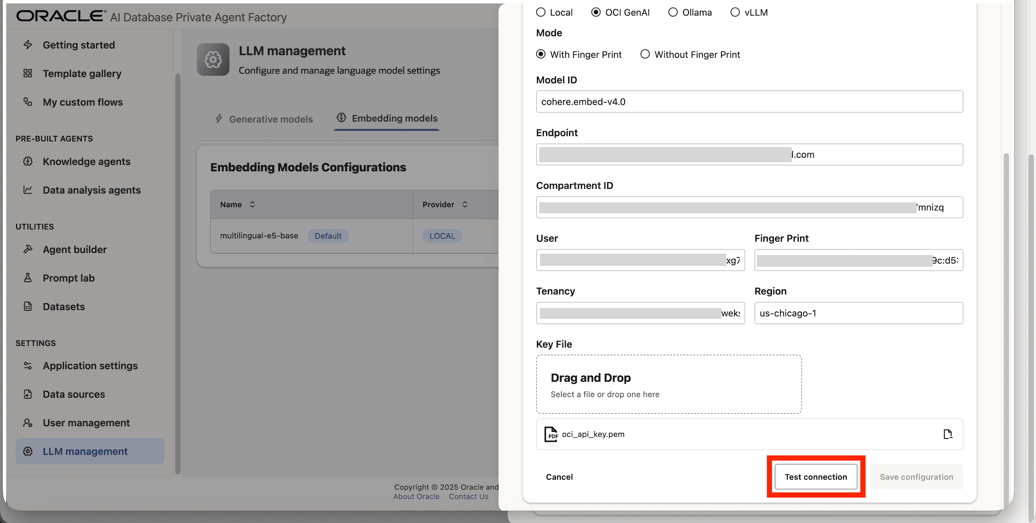Switch to the Generative models tab

[264, 119]
